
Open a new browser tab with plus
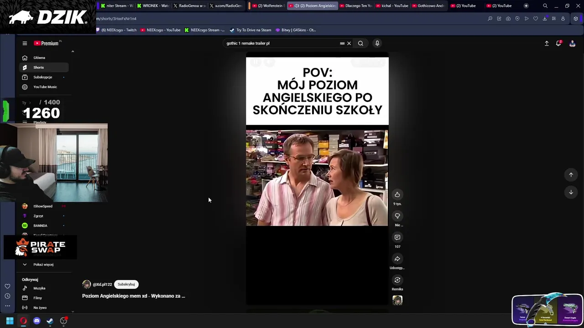coord(526,6)
